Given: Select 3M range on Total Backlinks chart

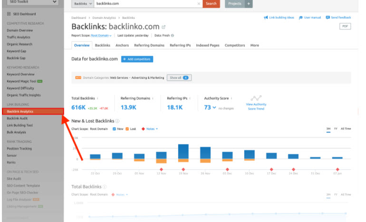Looking at the screenshot, I should pos(328,194).
